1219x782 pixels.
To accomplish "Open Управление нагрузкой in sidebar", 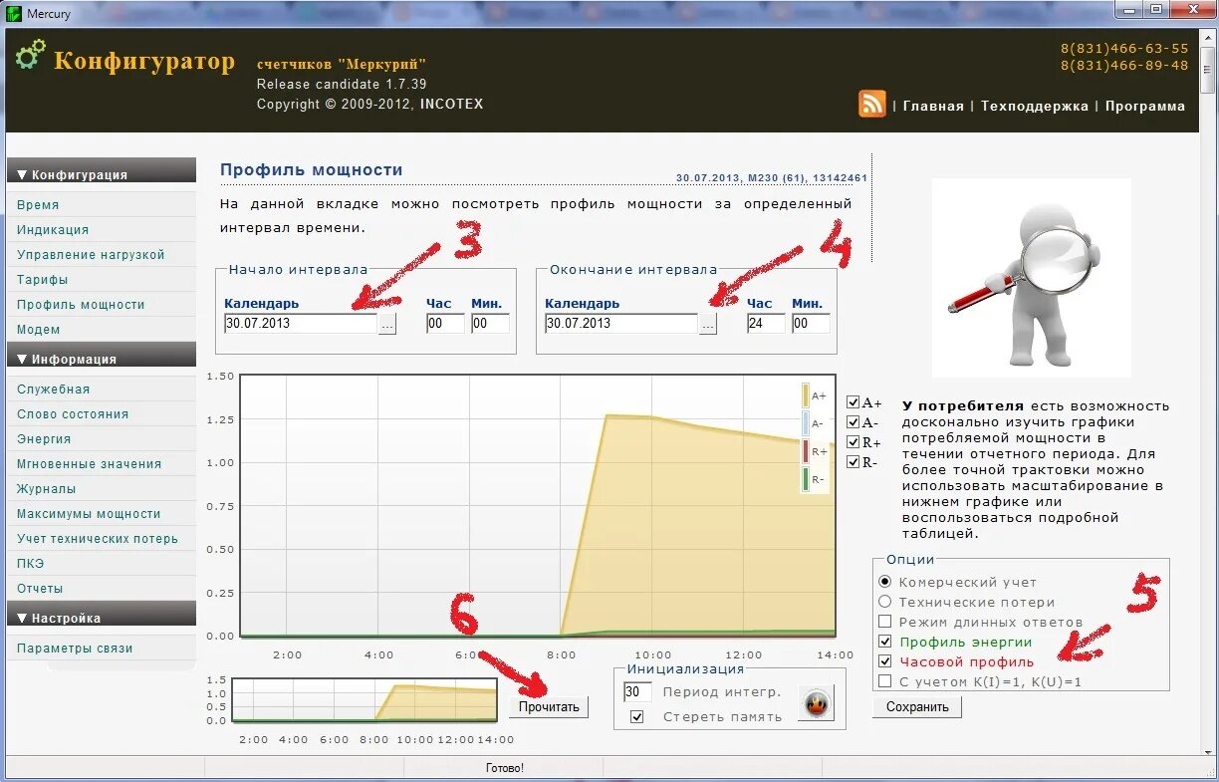I will click(91, 254).
